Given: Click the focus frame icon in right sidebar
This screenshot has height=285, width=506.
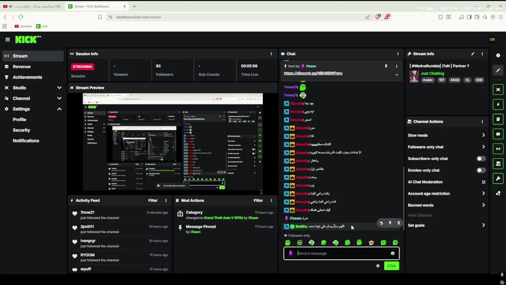Looking at the screenshot, I should pos(498,90).
